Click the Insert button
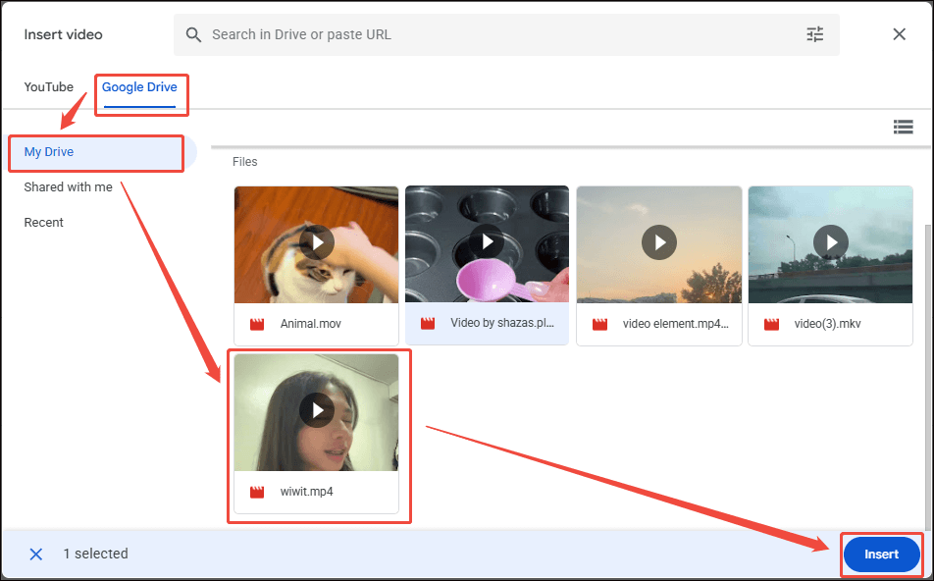The height and width of the screenshot is (581, 934). click(882, 555)
